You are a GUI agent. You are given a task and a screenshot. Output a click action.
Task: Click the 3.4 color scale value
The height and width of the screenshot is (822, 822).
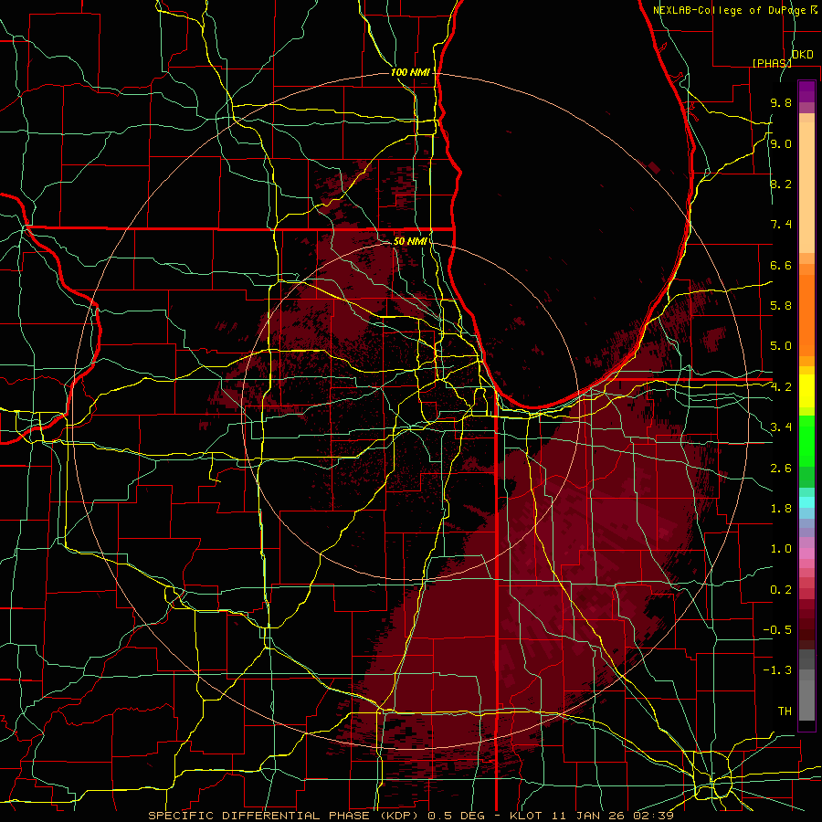(x=781, y=427)
